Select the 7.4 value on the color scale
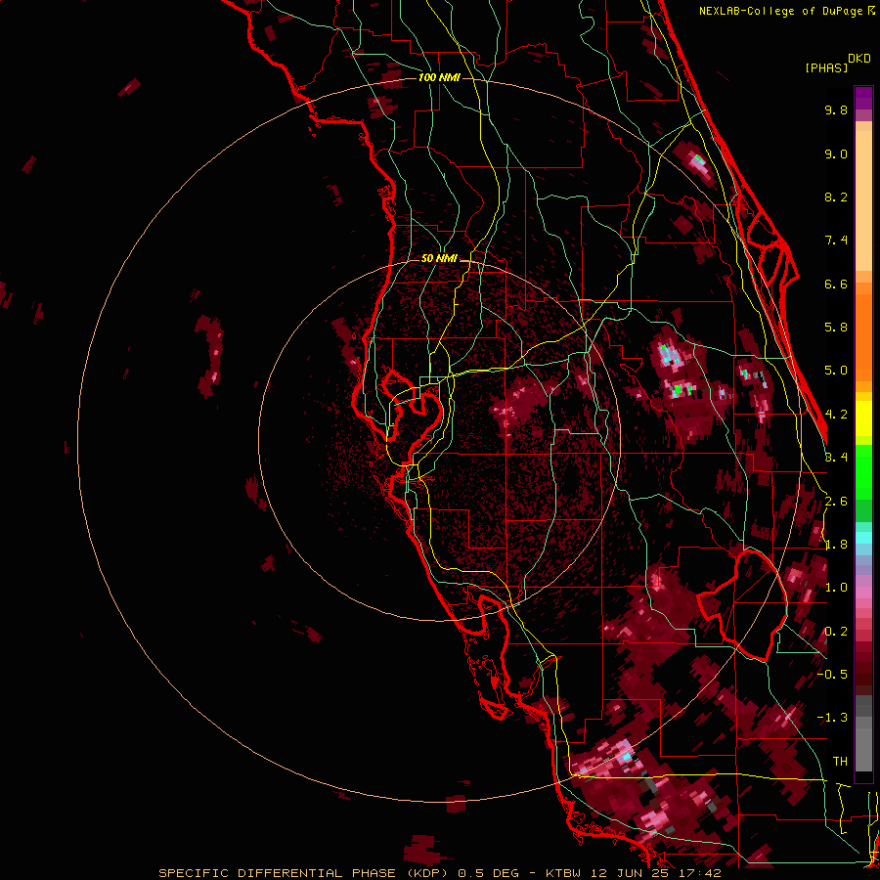The width and height of the screenshot is (880, 880). click(x=836, y=241)
